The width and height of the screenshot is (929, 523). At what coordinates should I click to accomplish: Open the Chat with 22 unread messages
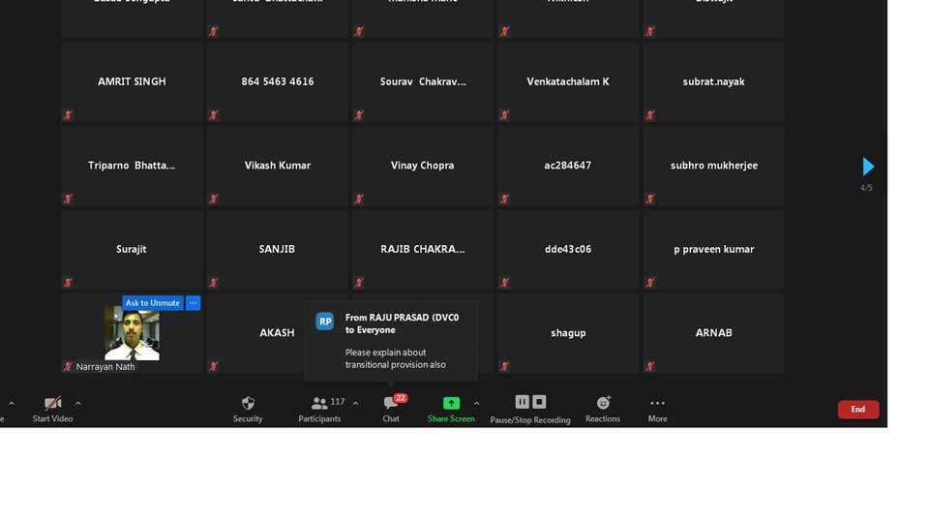tap(390, 403)
